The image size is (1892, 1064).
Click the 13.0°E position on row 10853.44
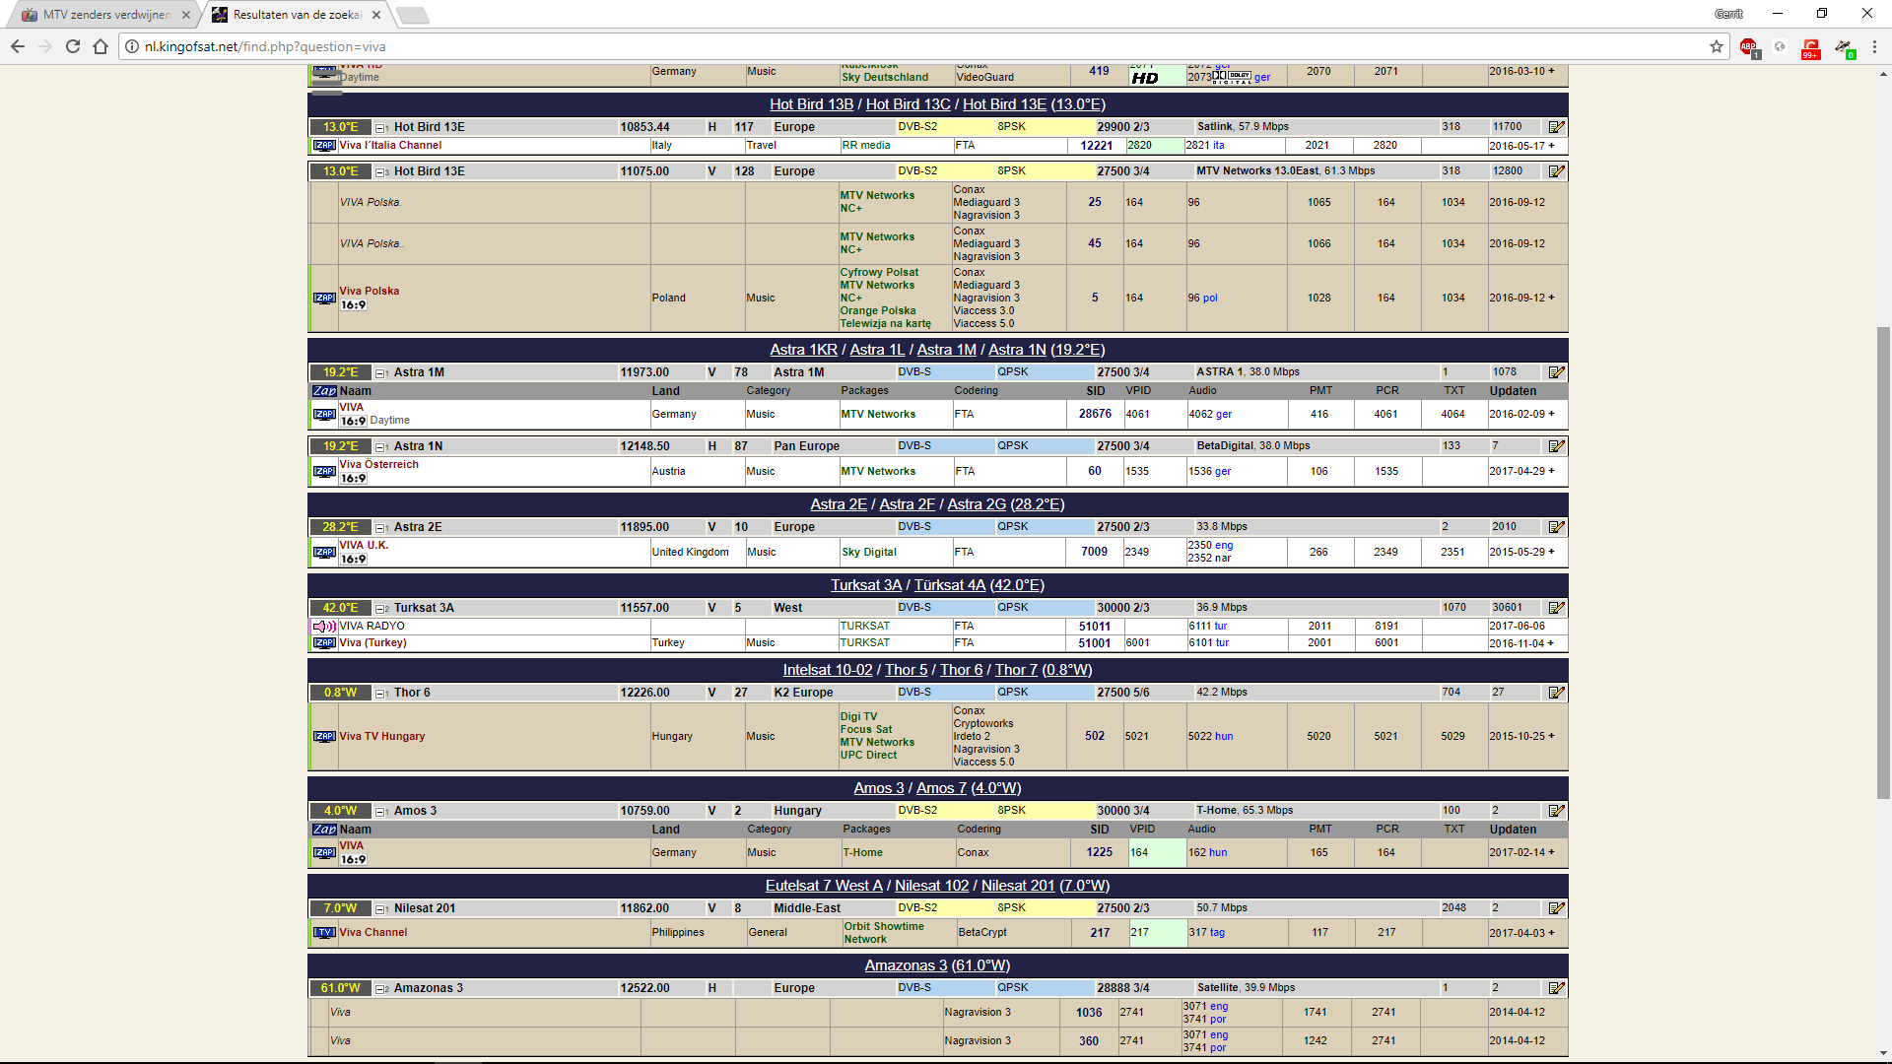coord(341,127)
